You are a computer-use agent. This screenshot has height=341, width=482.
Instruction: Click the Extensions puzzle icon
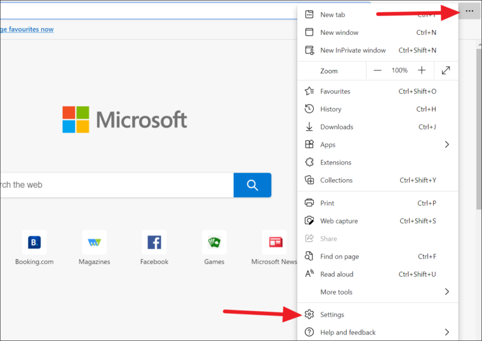(309, 162)
